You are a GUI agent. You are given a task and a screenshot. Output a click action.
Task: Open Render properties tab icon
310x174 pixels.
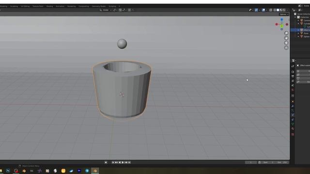(293, 72)
